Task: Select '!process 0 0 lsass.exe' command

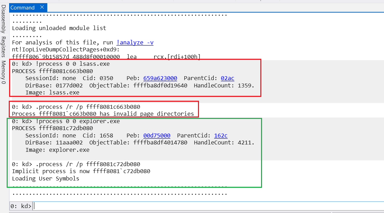Action: point(73,64)
